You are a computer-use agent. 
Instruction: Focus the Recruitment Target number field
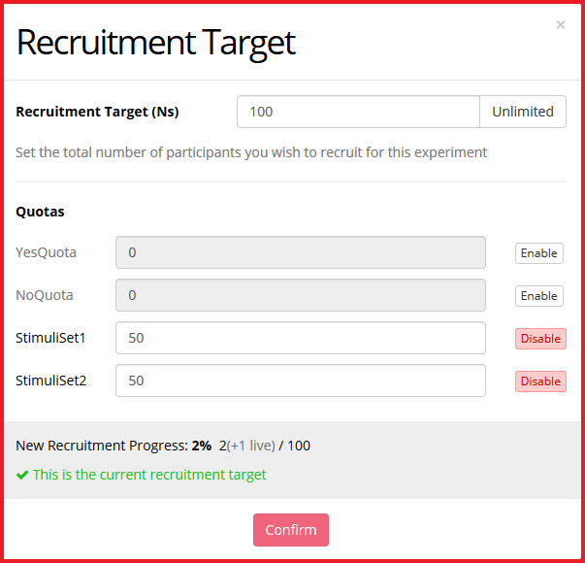point(358,112)
